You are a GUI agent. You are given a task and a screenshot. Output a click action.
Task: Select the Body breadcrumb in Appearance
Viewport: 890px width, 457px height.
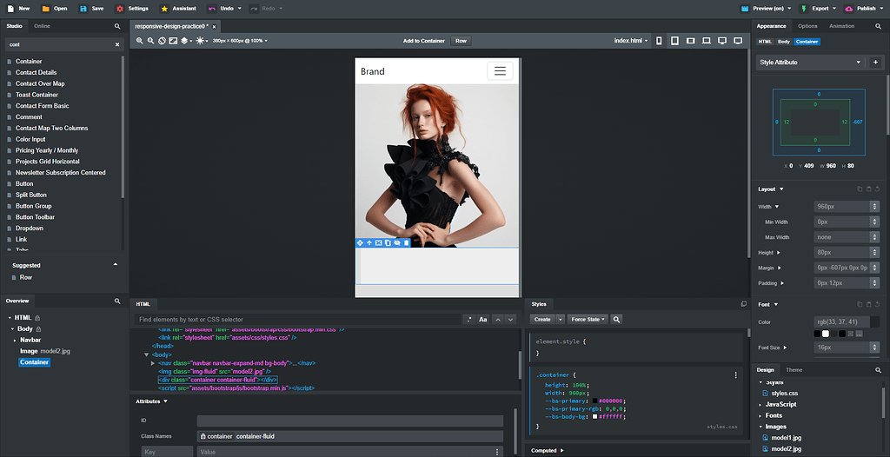point(784,42)
